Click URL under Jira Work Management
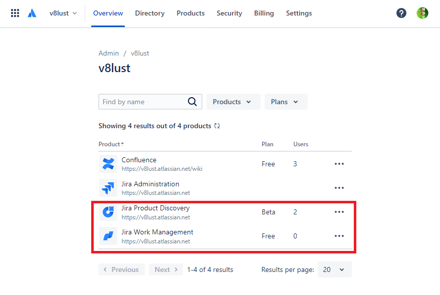The width and height of the screenshot is (440, 295). coord(156,241)
